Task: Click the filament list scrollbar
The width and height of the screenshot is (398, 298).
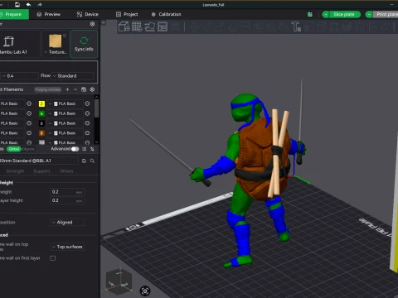Action: pos(96,108)
